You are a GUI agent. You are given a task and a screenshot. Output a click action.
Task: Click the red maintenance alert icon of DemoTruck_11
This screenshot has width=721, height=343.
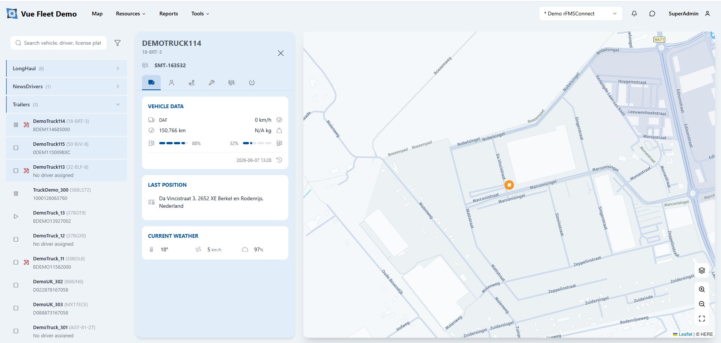[26, 262]
